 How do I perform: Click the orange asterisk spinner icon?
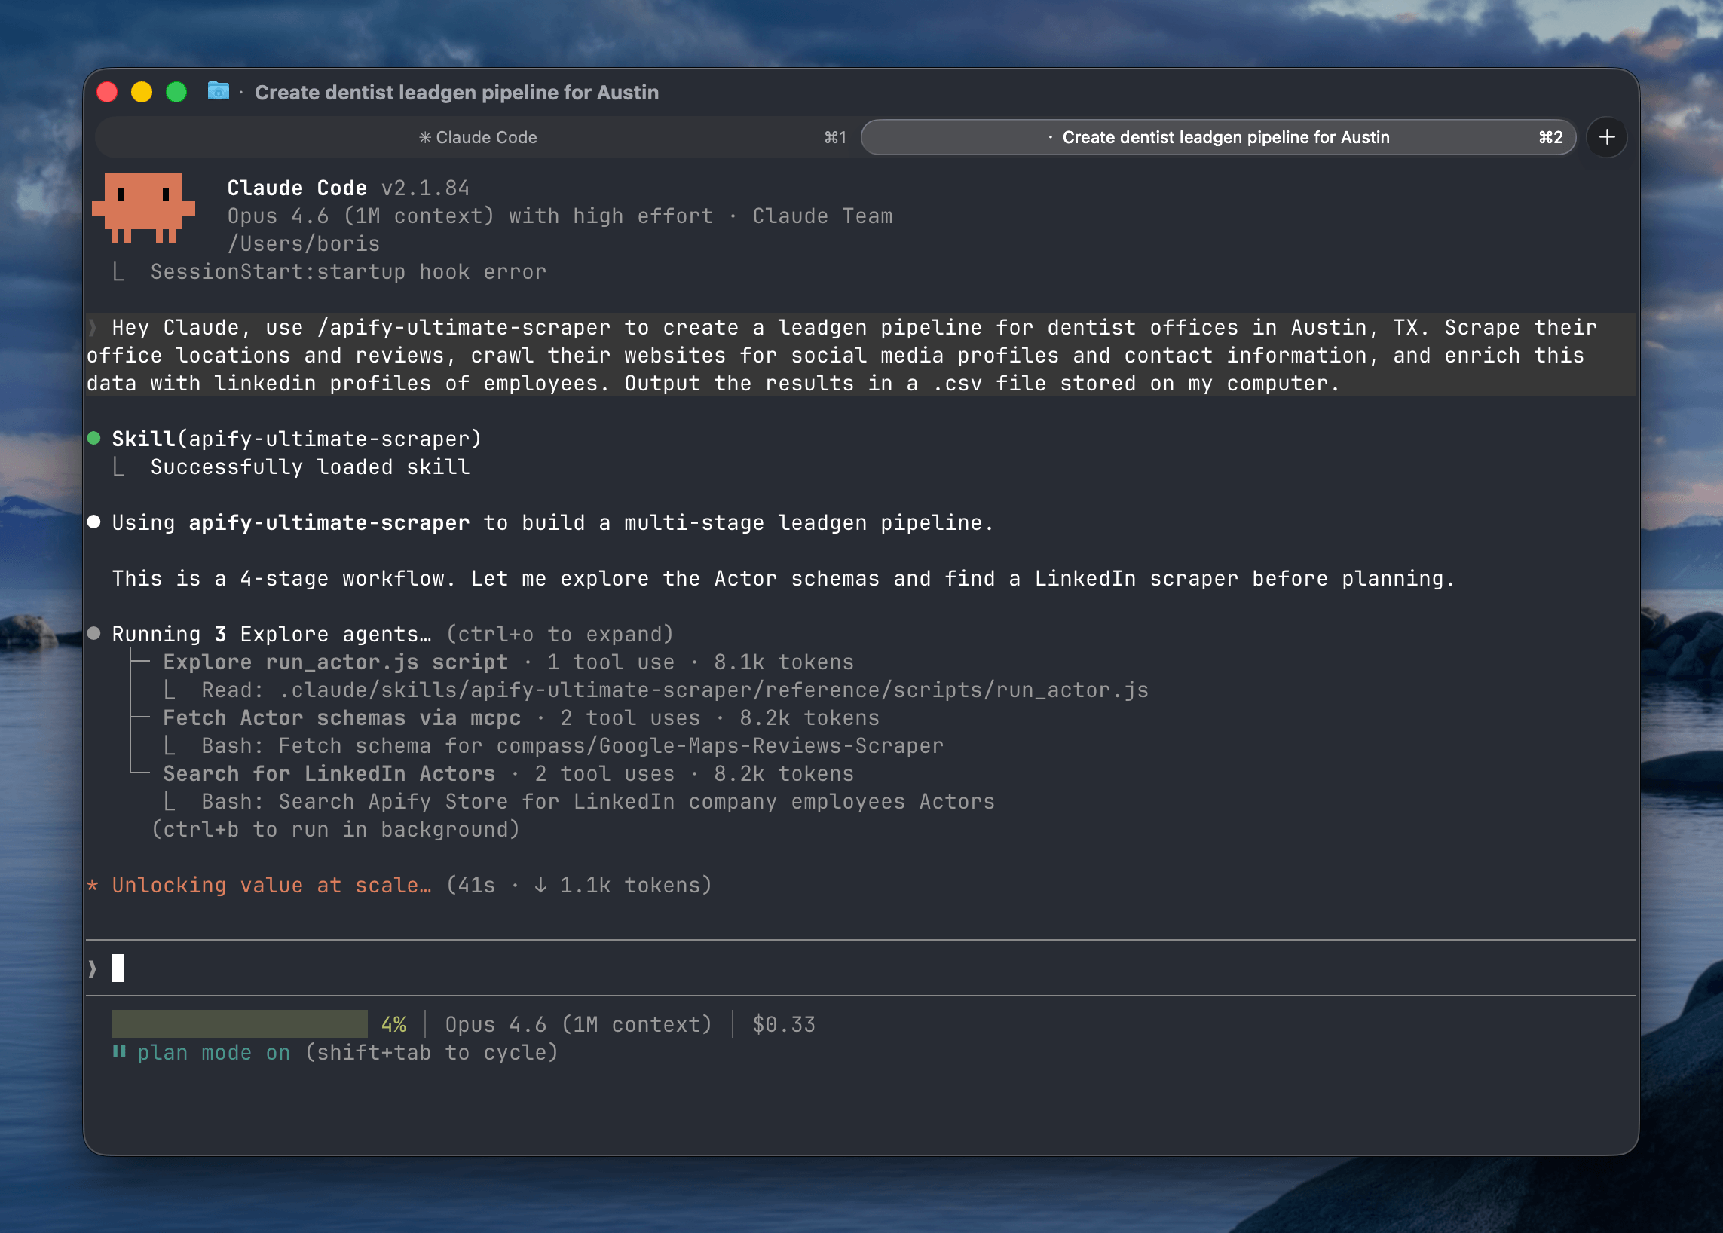pos(93,886)
